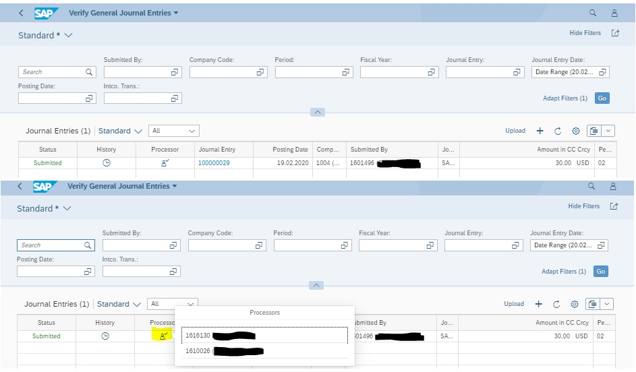Expand Standard * variant chevron in upper window

69,35
